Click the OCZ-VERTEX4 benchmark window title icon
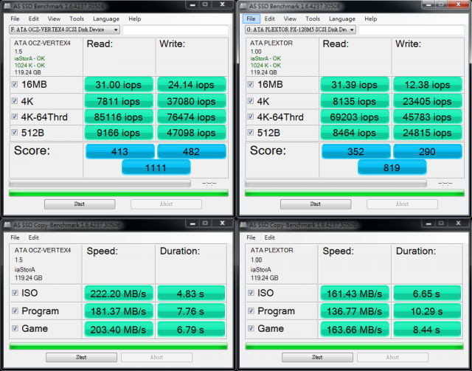The image size is (472, 371). pos(7,6)
